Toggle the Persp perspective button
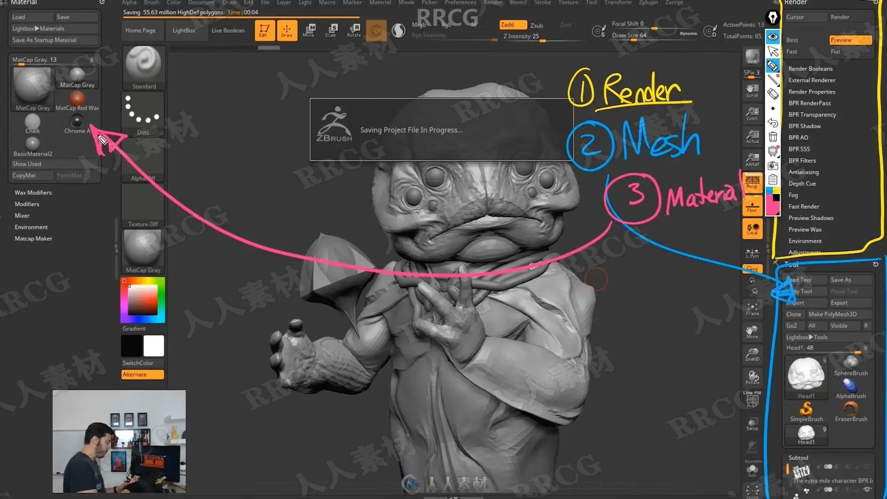Viewport: 887px width, 499px height. (752, 182)
